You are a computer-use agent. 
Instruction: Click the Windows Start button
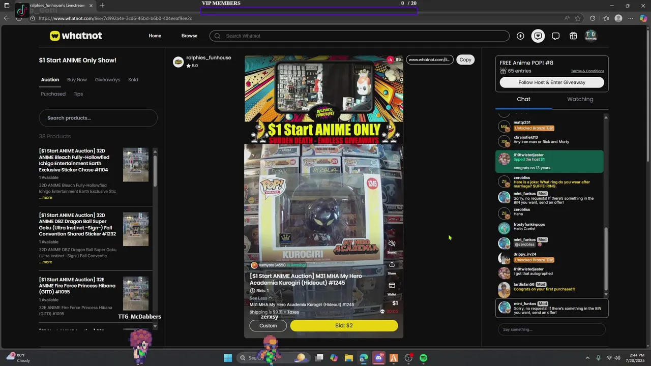[x=228, y=358]
